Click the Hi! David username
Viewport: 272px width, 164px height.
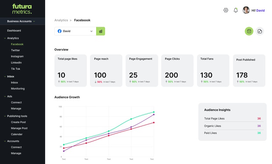[258, 10]
